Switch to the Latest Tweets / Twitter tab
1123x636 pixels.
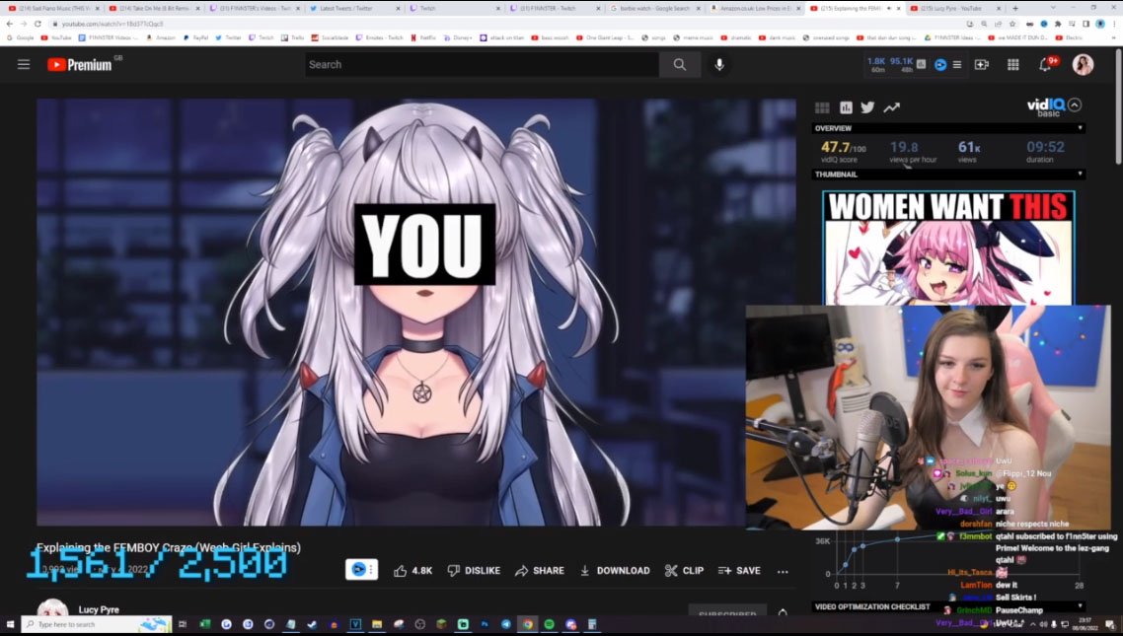[x=352, y=9]
